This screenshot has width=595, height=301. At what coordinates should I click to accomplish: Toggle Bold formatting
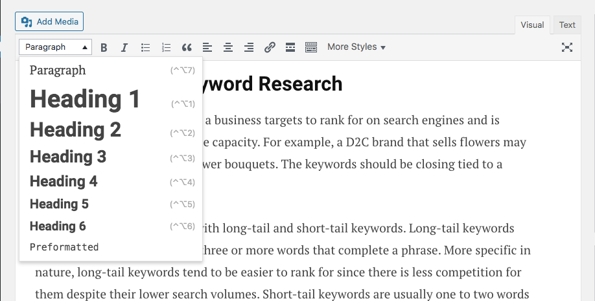click(x=104, y=47)
